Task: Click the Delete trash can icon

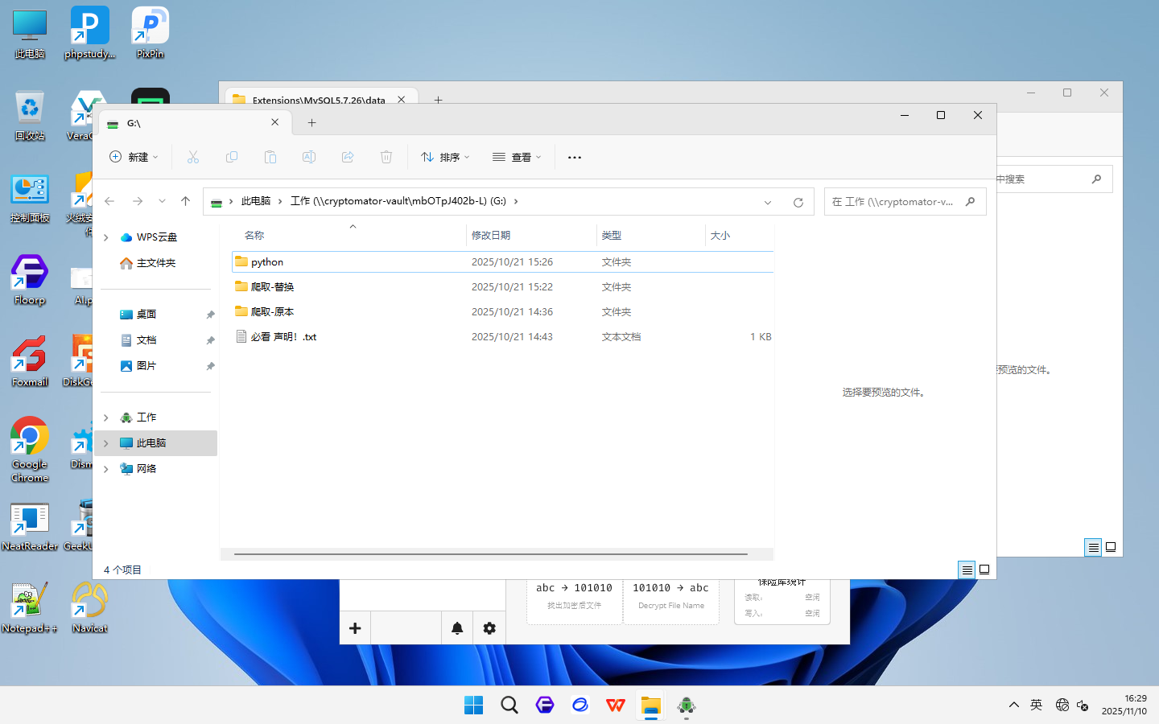Action: pyautogui.click(x=386, y=158)
